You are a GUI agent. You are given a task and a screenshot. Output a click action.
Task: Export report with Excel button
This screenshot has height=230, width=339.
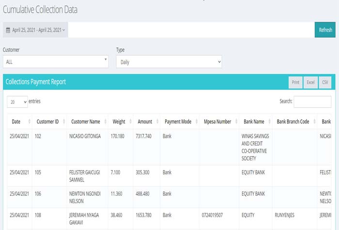pos(310,82)
